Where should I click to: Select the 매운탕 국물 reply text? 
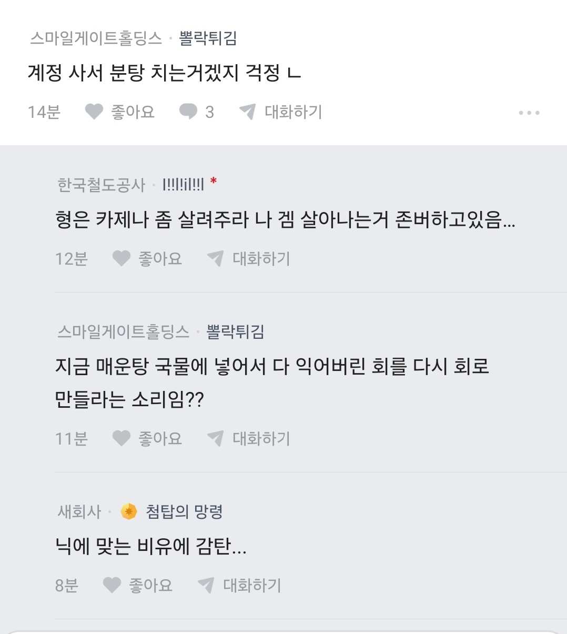pos(271,383)
